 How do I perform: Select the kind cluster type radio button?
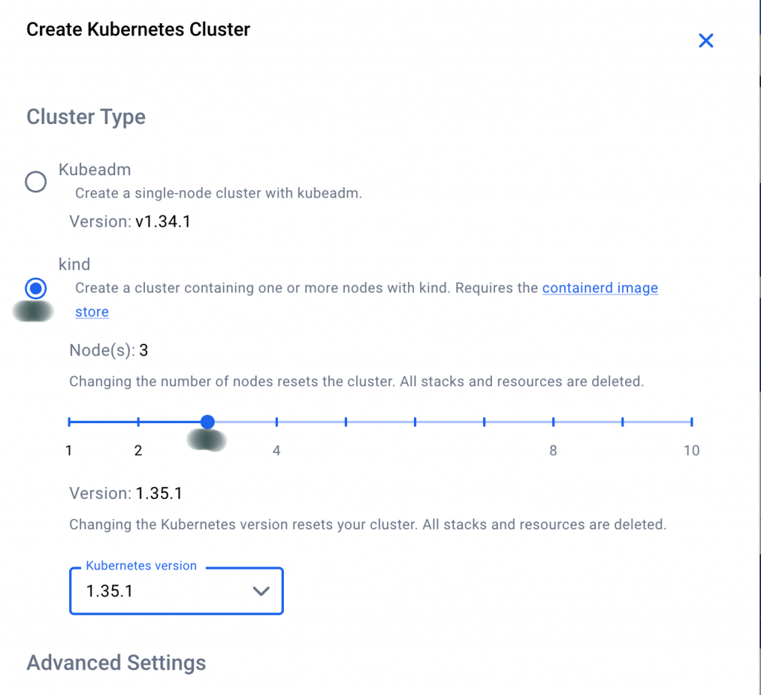(36, 288)
